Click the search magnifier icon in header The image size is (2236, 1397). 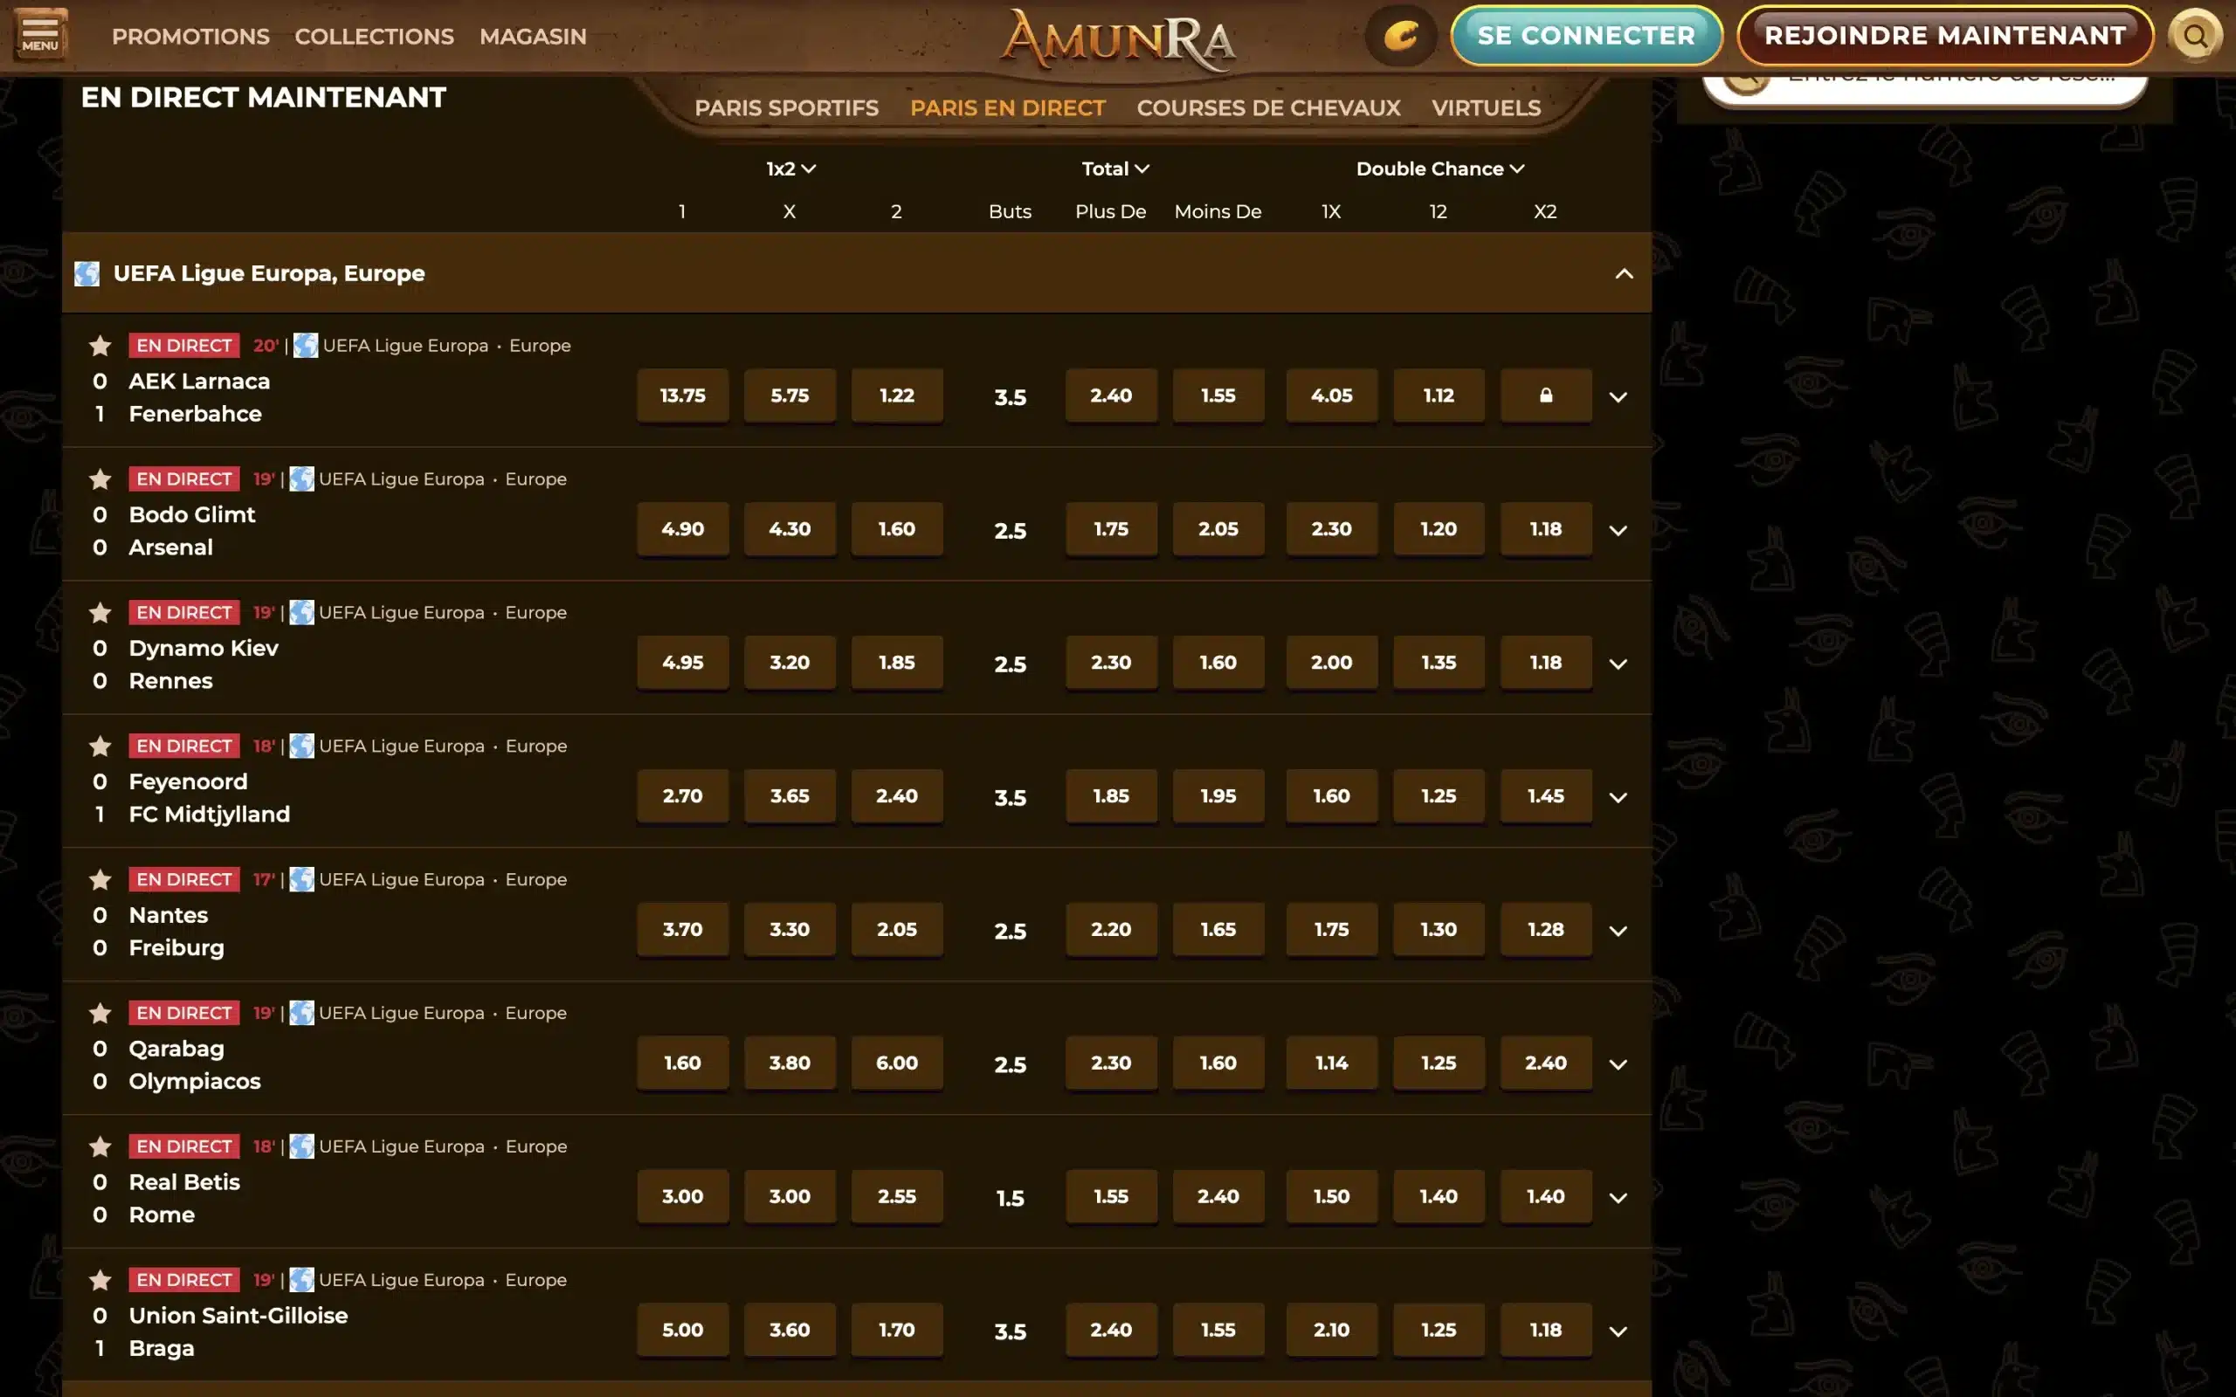pos(2195,36)
